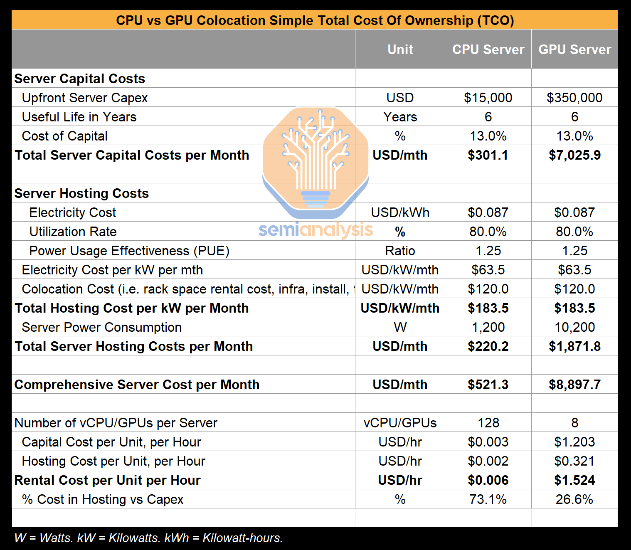Click the Watts and Kilowatts footnote text
Image resolution: width=631 pixels, height=550 pixels.
click(x=148, y=538)
